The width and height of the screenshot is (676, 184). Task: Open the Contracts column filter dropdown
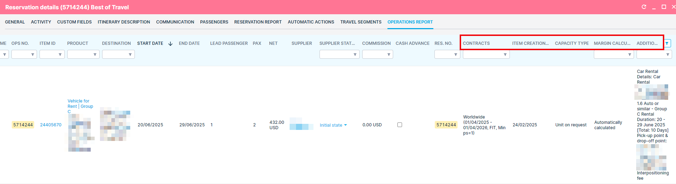[505, 55]
